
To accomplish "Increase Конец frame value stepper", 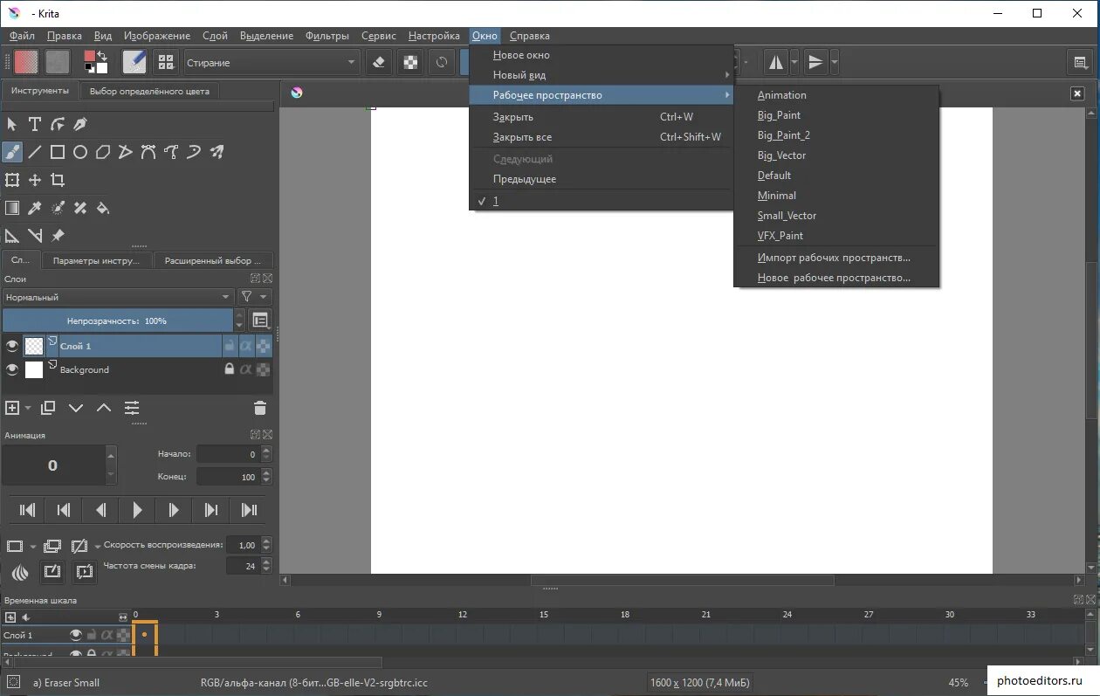I will 266,472.
